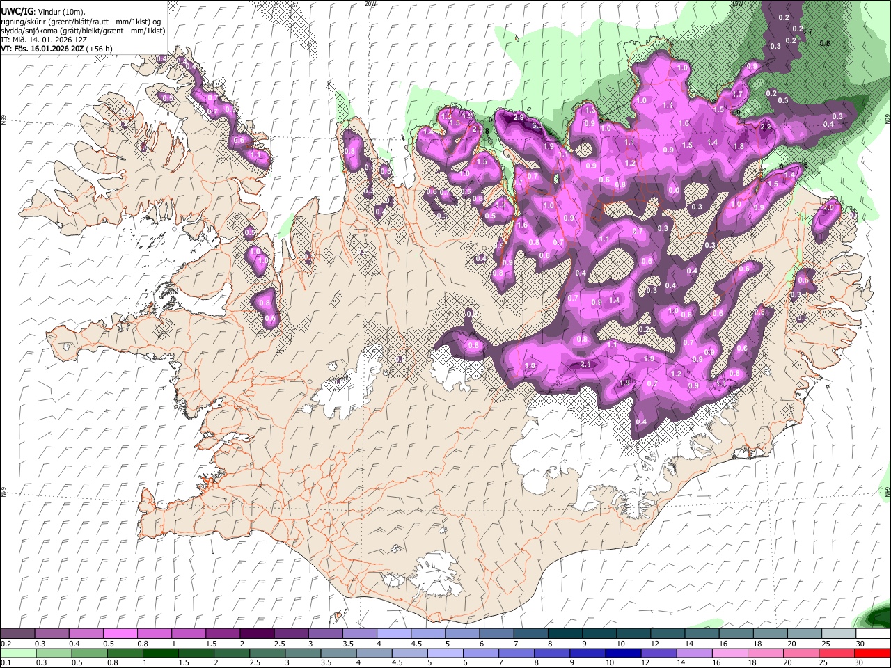Click the 'slydda/snjókoma' legend description line
This screenshot has width=891, height=668.
(x=83, y=31)
